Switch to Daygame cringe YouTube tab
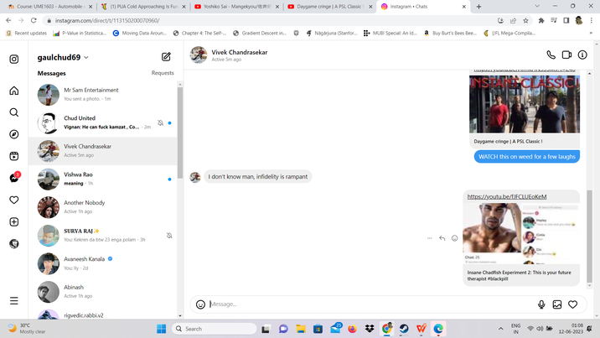The height and width of the screenshot is (338, 600). 330,7
